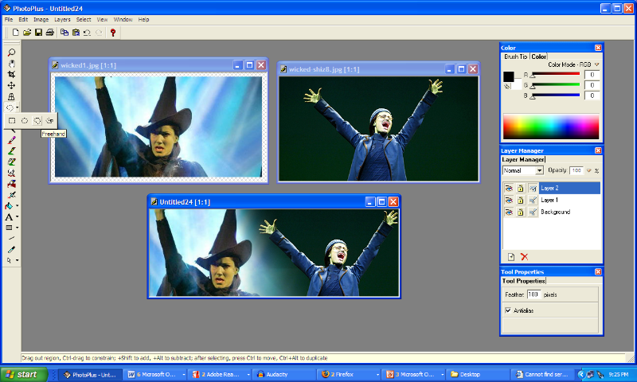
Task: Select the Zoom magnifier tool
Action: click(11, 53)
